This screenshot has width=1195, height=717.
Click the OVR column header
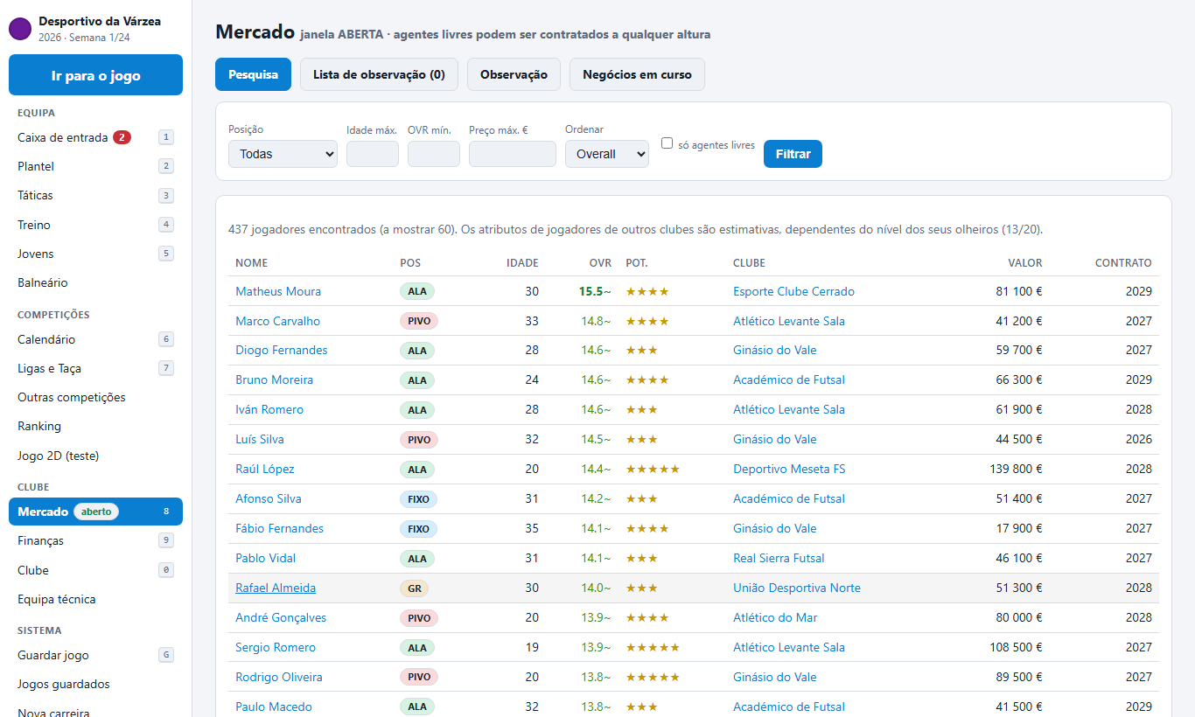click(x=600, y=262)
